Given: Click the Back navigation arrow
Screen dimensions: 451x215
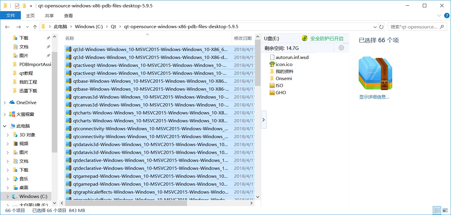Looking at the screenshot, I should [7, 27].
